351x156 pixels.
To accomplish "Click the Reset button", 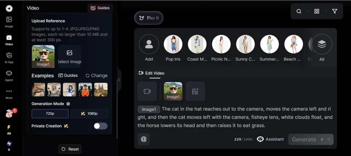I will click(x=70, y=149).
